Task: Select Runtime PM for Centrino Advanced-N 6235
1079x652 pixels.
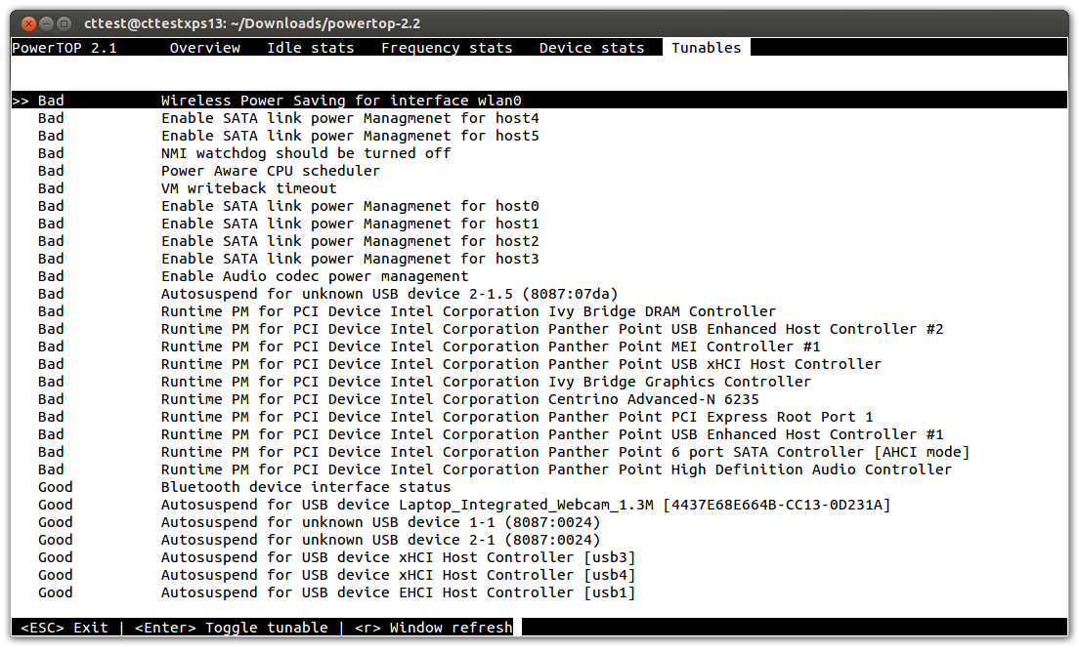Action: [x=539, y=399]
